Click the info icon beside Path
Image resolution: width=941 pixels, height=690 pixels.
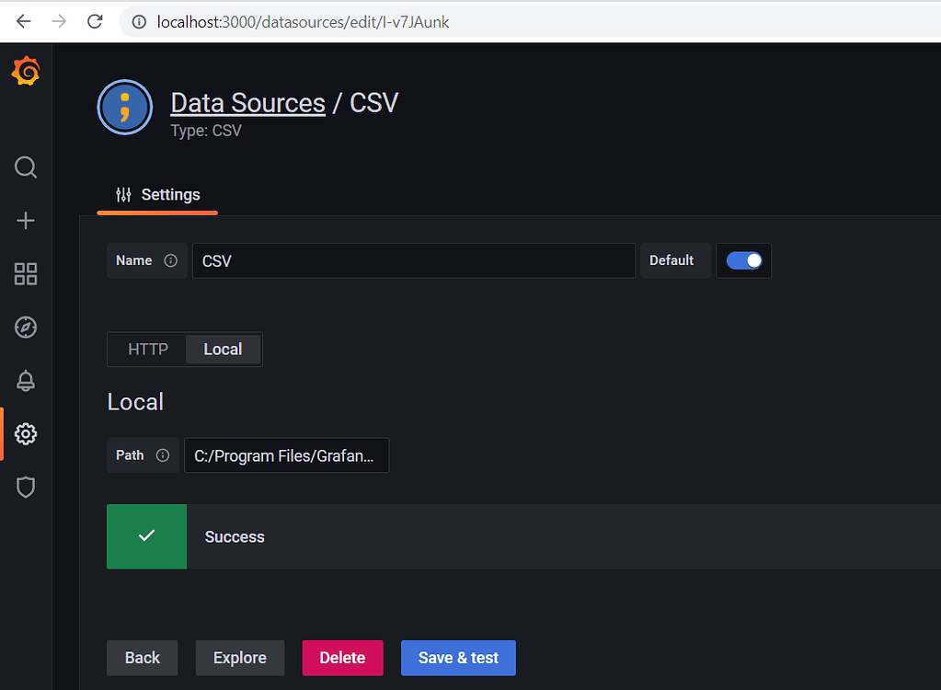click(x=163, y=455)
